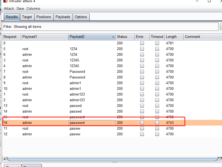Select 'Password' in request 7 row
222x167 pixels.
(77, 71)
